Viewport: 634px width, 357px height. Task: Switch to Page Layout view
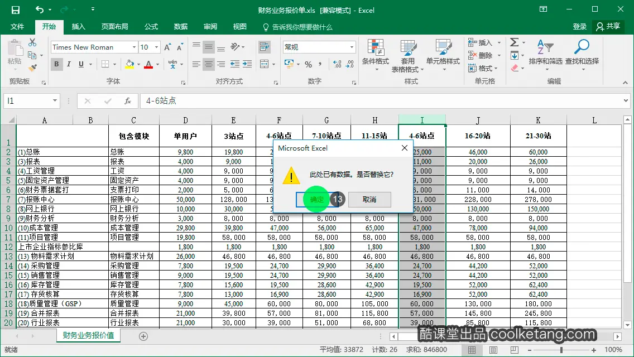point(493,350)
